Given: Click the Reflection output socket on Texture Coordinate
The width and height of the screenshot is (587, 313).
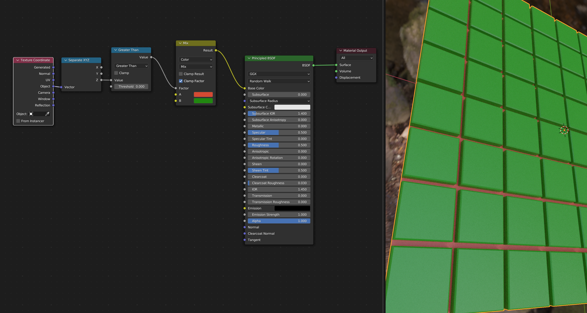Looking at the screenshot, I should [53, 105].
